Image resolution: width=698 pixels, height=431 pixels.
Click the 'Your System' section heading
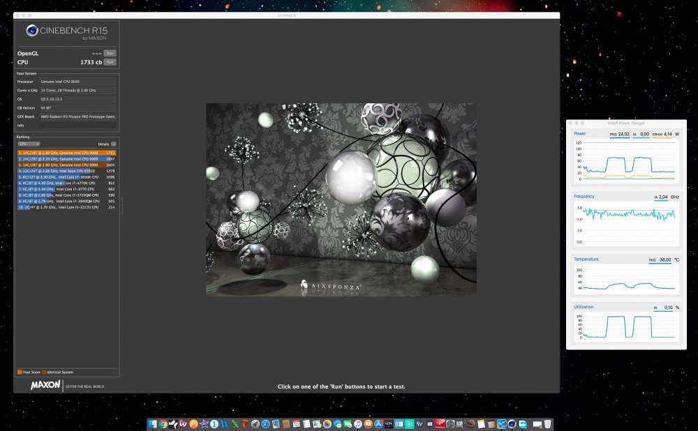pos(27,73)
